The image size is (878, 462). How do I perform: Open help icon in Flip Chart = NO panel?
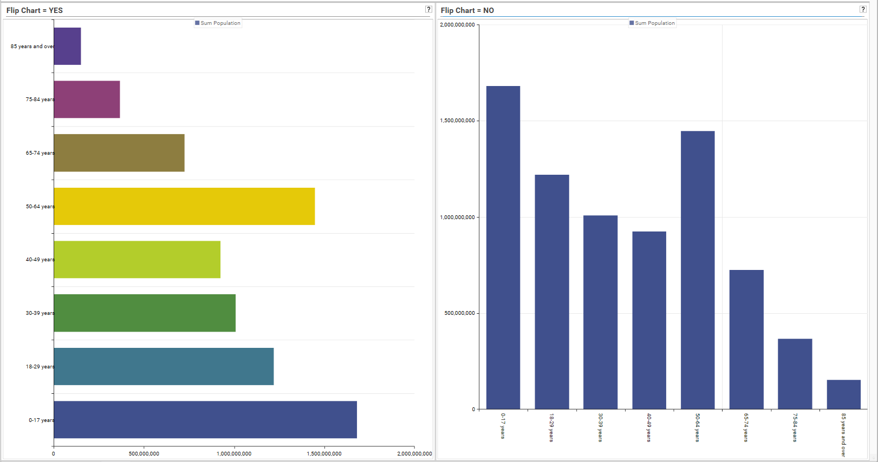tap(863, 9)
